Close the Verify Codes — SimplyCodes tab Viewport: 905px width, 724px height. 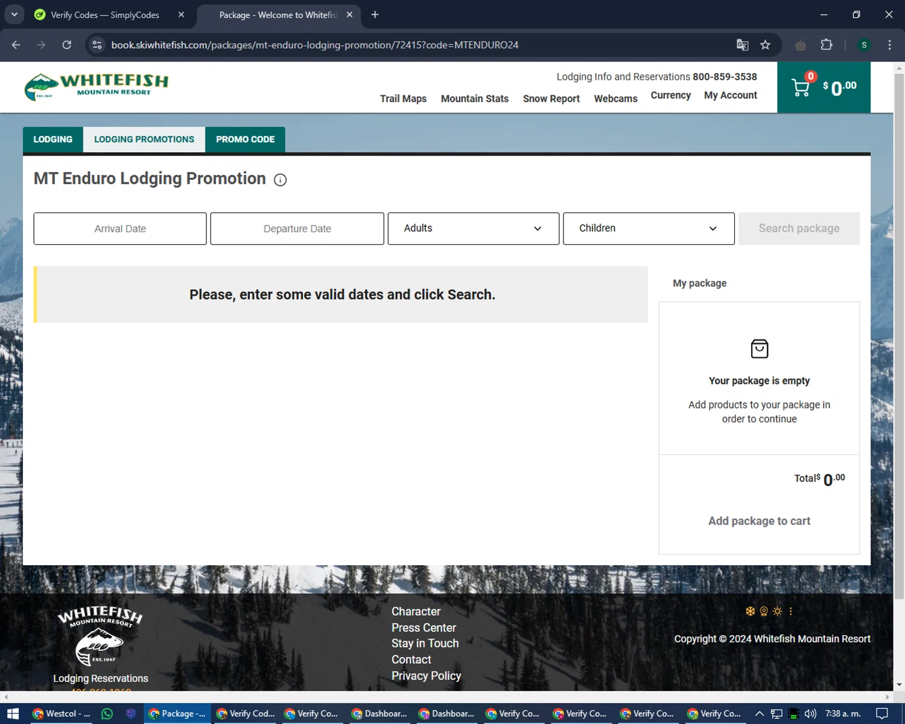[x=181, y=14]
